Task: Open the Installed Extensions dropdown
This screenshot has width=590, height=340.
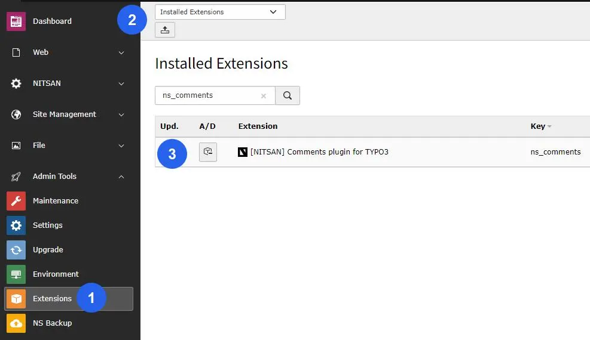Action: 220,12
